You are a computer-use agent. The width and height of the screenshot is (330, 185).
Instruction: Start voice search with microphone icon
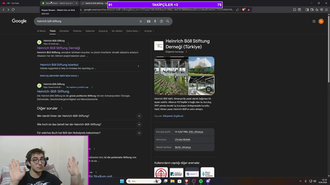155,21
